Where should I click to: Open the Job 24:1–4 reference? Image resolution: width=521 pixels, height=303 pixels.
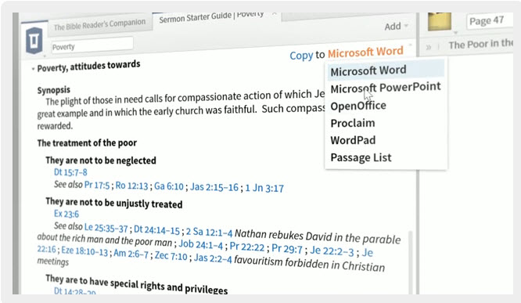point(201,245)
